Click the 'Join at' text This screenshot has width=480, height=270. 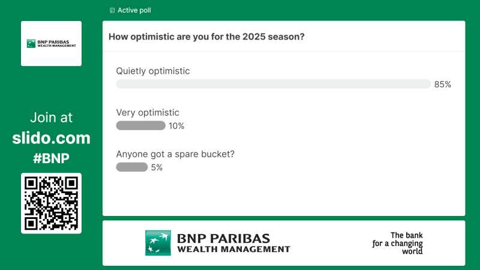point(51,118)
